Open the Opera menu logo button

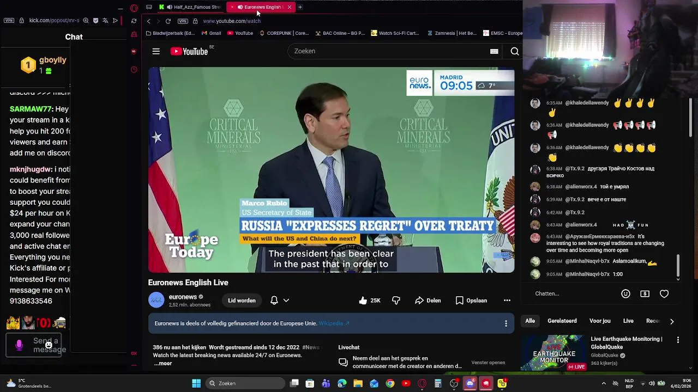point(134,8)
